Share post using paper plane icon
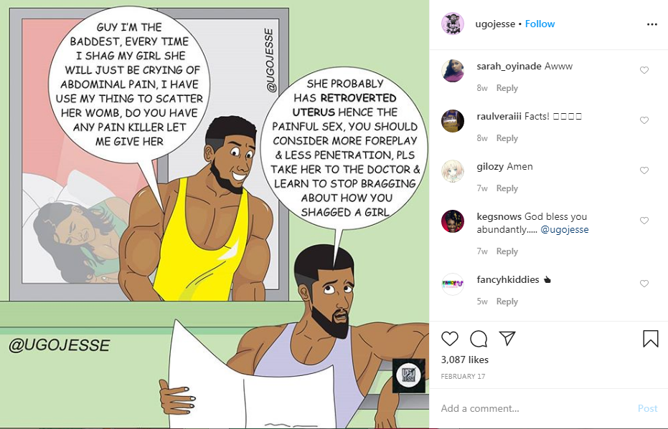 pos(507,338)
